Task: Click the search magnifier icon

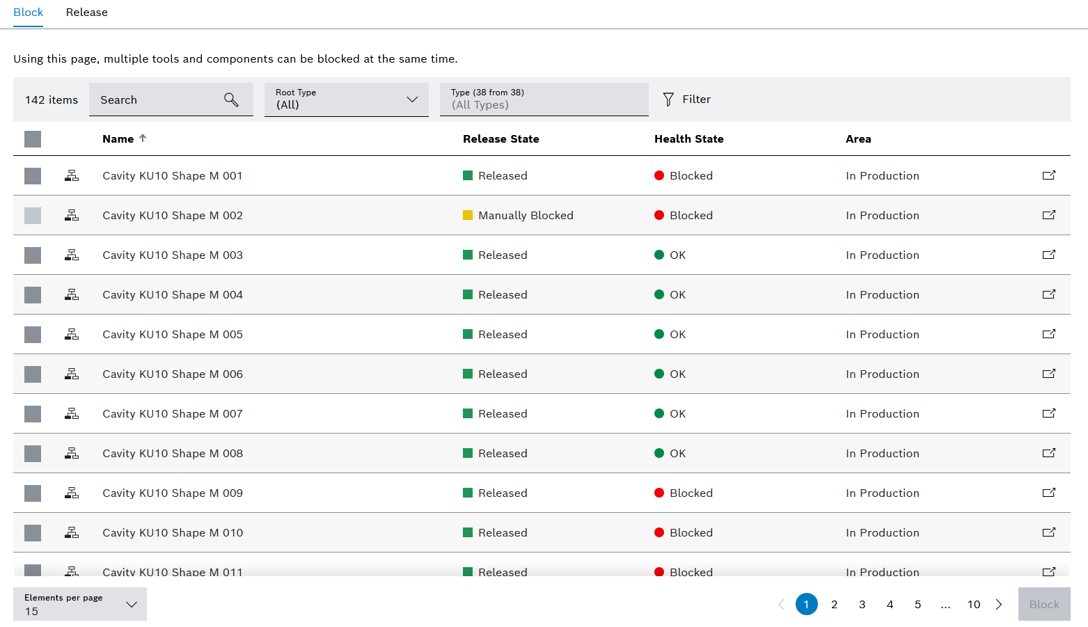Action: (231, 100)
